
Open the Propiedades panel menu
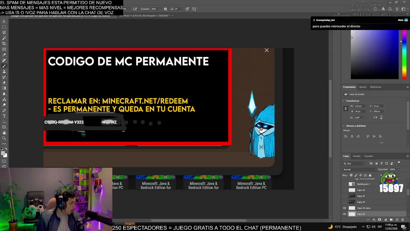tap(407, 87)
